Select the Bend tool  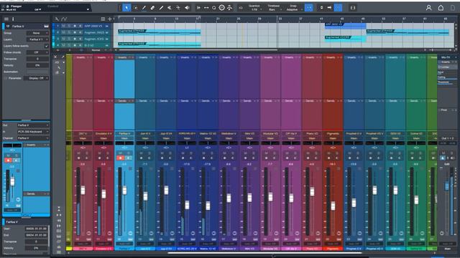[178, 8]
